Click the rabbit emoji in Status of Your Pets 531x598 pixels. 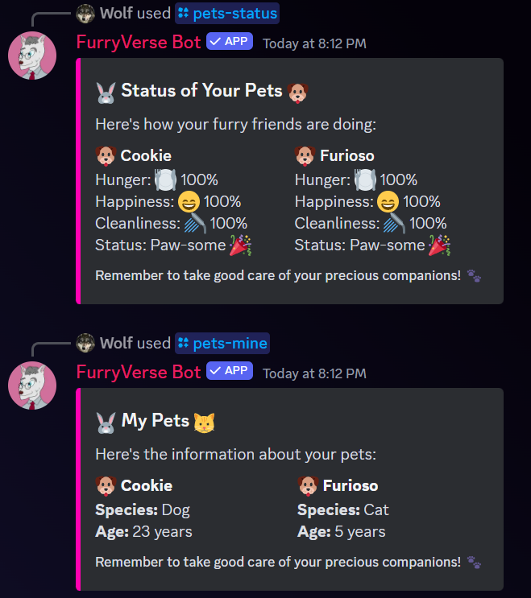click(106, 92)
